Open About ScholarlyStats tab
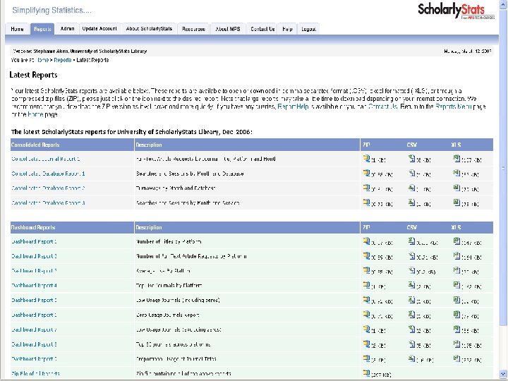This screenshot has height=381, width=508. tap(149, 29)
